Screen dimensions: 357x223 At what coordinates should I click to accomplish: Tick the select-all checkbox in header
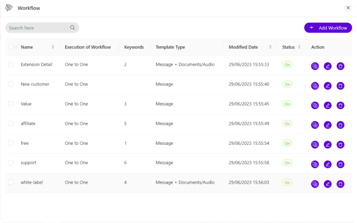[x=11, y=47]
